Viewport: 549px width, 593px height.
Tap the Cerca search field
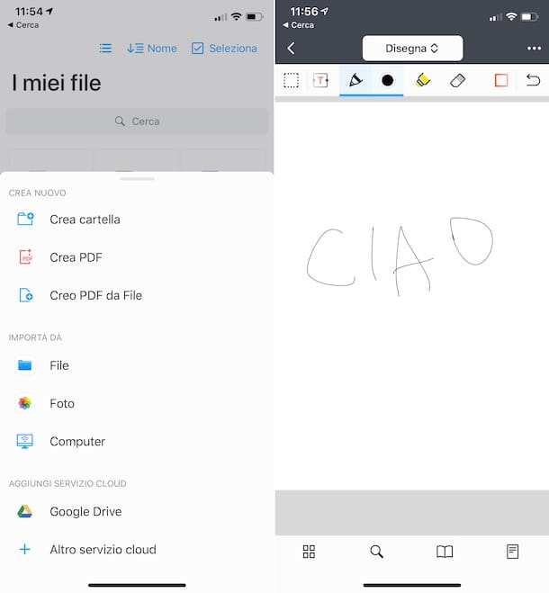[x=137, y=121]
